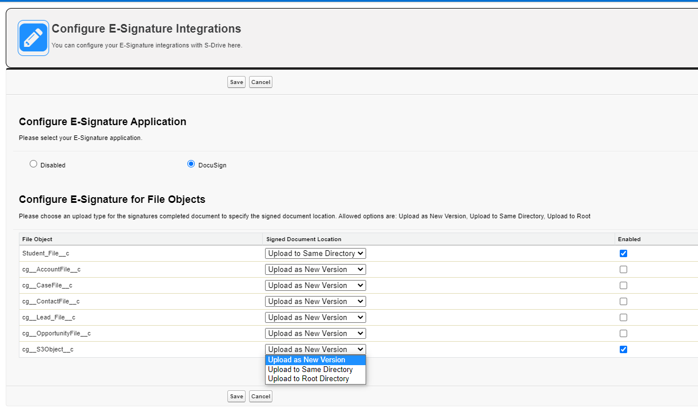Image resolution: width=698 pixels, height=412 pixels.
Task: Uncheck Enabled for Student_File__c
Action: (x=623, y=253)
